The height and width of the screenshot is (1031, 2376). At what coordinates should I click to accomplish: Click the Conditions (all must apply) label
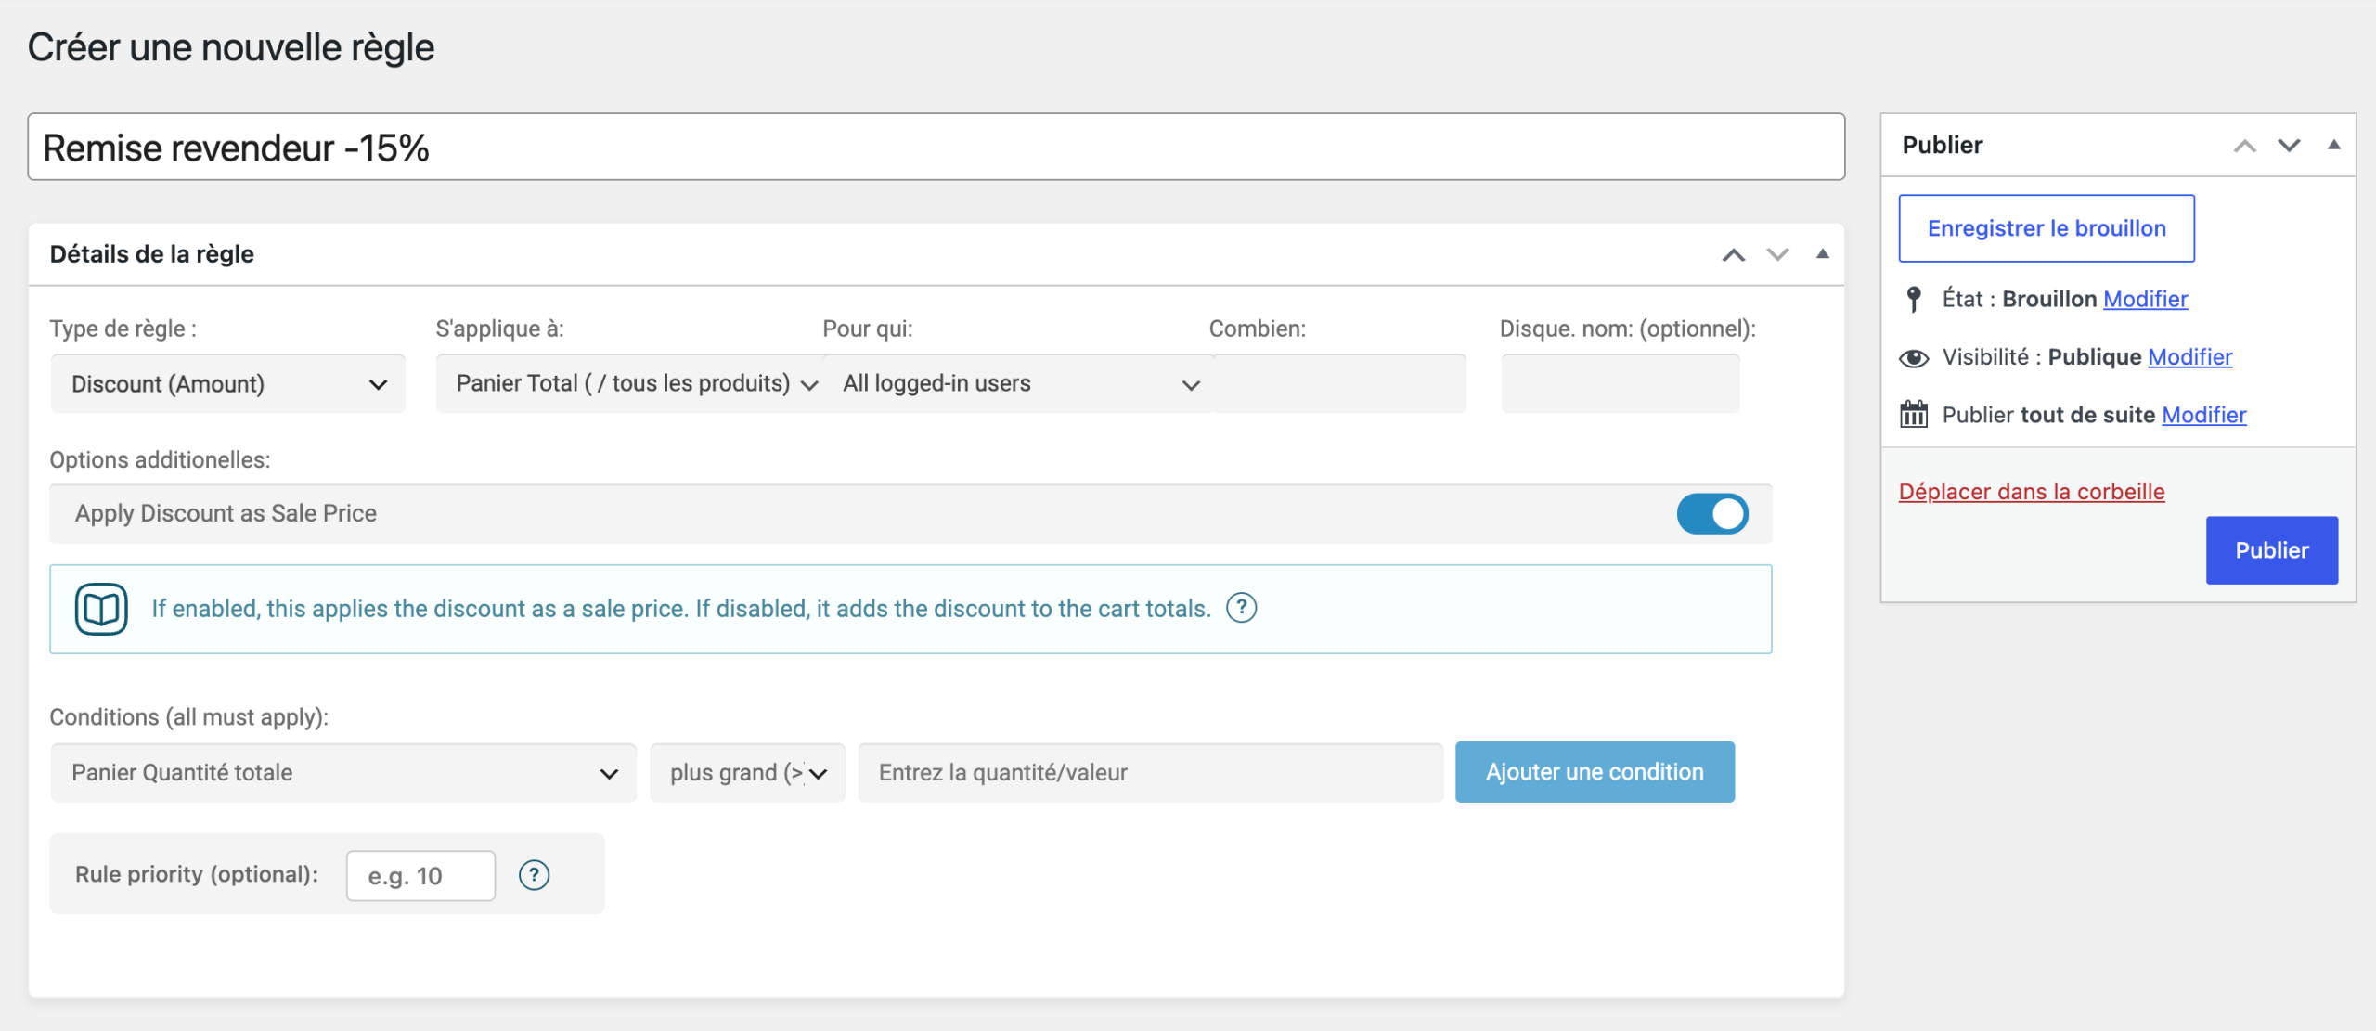click(x=188, y=717)
